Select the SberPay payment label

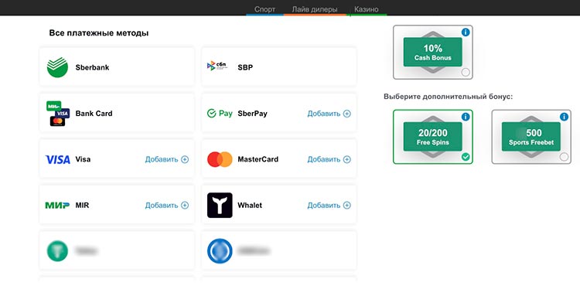point(252,114)
